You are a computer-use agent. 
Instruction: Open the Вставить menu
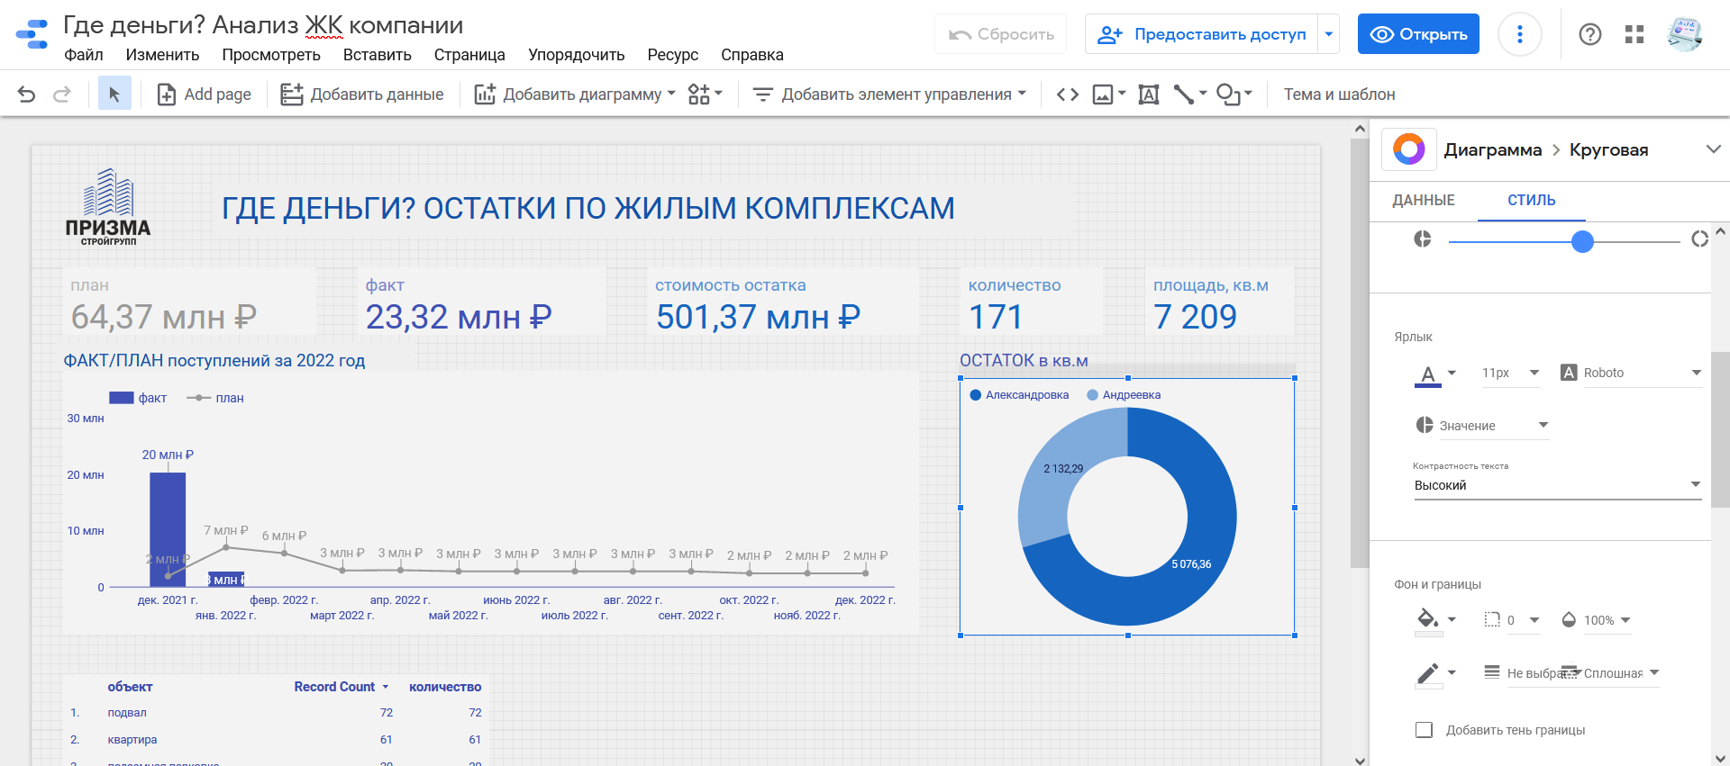coord(378,55)
